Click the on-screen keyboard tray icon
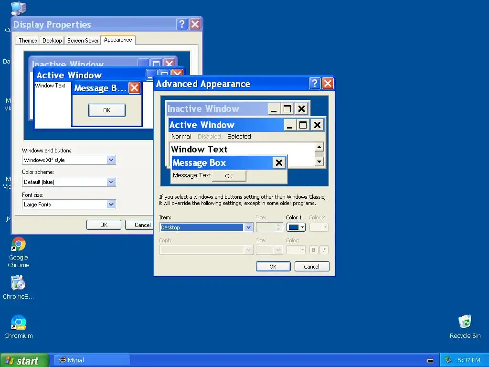 tap(430, 360)
